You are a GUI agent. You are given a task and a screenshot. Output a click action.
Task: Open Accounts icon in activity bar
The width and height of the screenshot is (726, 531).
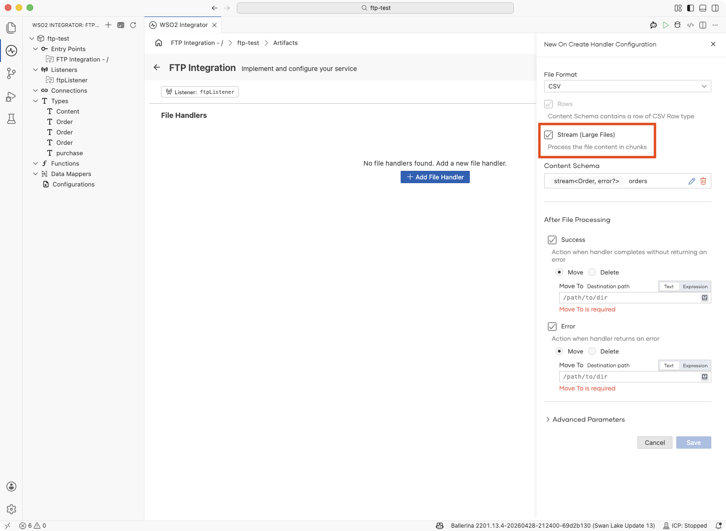[11, 487]
